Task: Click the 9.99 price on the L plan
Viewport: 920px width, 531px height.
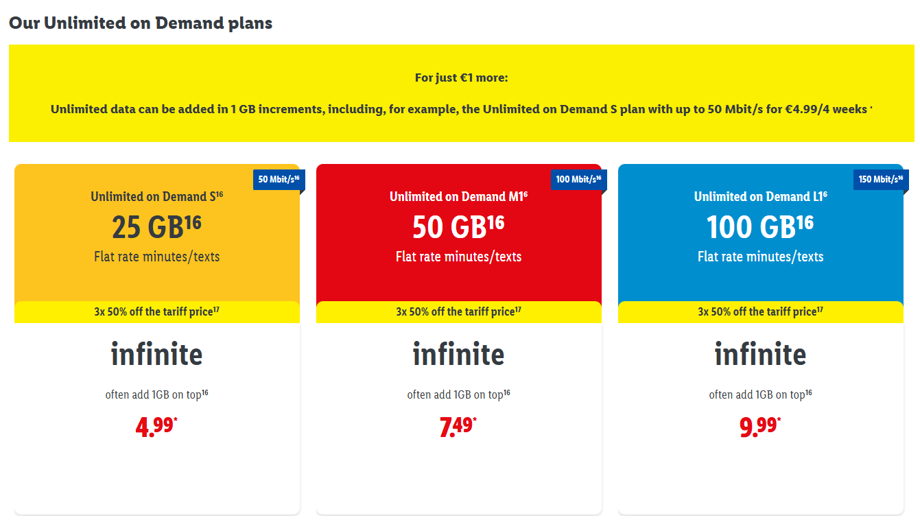Action: (760, 427)
